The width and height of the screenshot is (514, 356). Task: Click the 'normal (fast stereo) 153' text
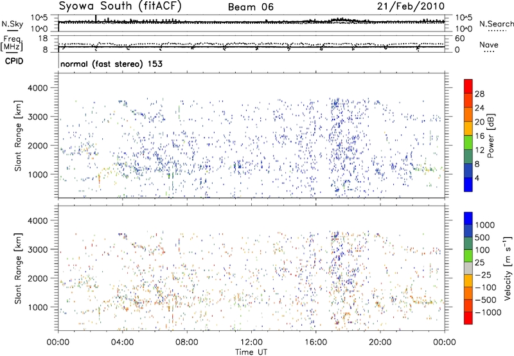pos(111,64)
